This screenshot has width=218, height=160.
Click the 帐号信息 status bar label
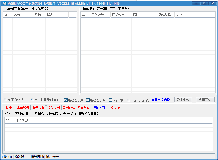(x=37, y=157)
